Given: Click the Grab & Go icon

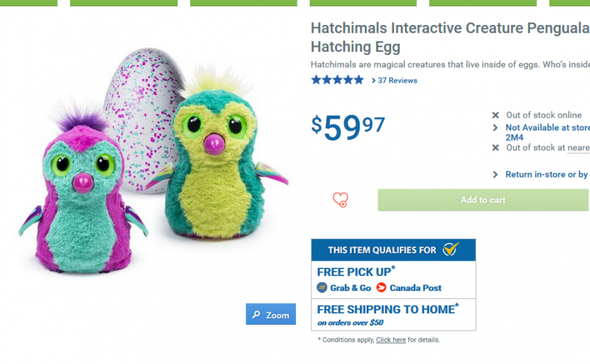Looking at the screenshot, I should tap(322, 288).
